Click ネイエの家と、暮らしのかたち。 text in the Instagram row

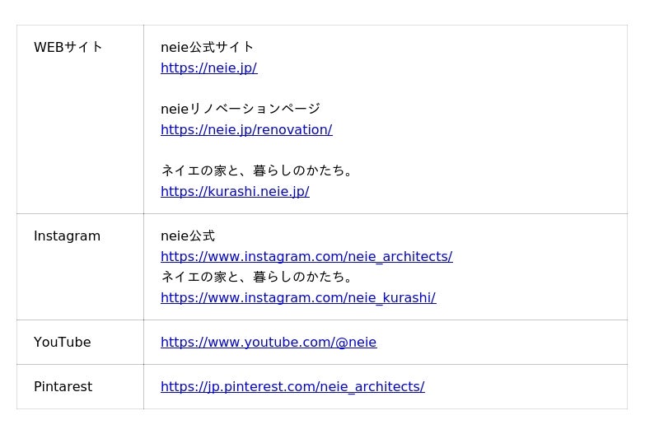point(259,277)
